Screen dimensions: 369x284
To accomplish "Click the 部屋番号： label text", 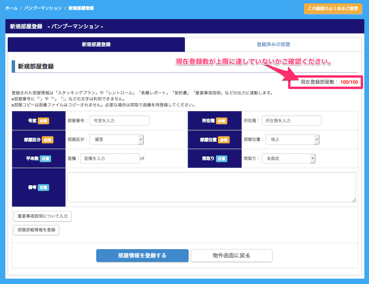I will coord(77,121).
